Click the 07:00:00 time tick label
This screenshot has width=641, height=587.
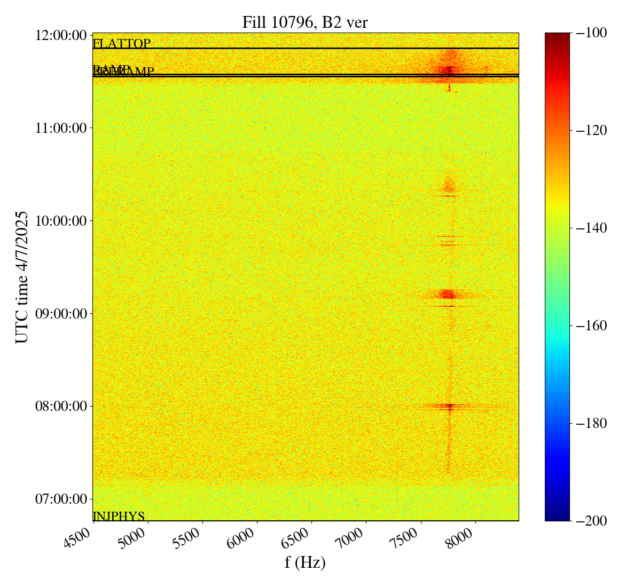[61, 499]
